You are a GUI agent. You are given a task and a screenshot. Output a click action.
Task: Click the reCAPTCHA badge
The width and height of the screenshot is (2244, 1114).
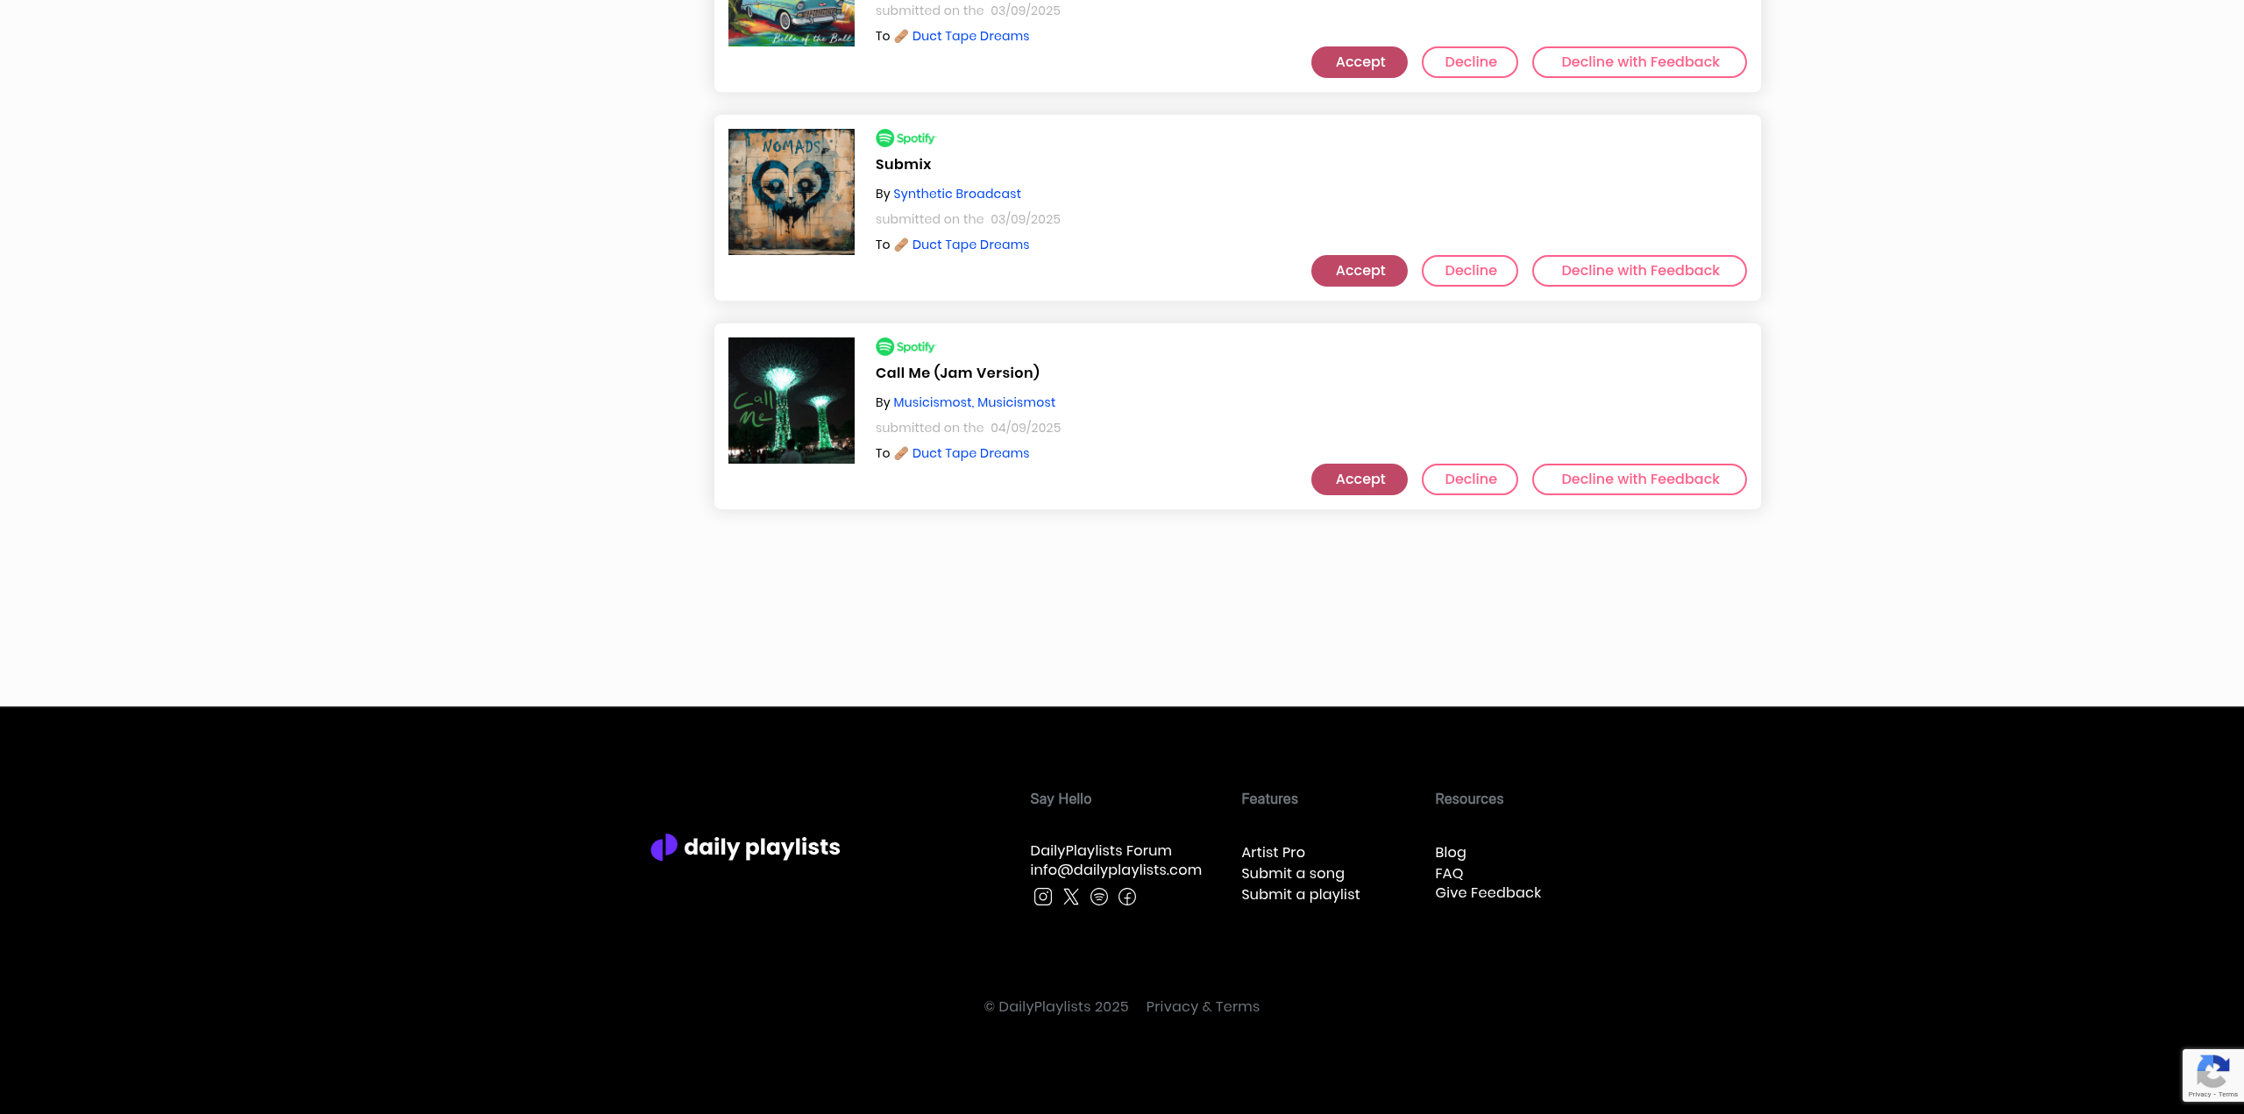pos(2212,1075)
